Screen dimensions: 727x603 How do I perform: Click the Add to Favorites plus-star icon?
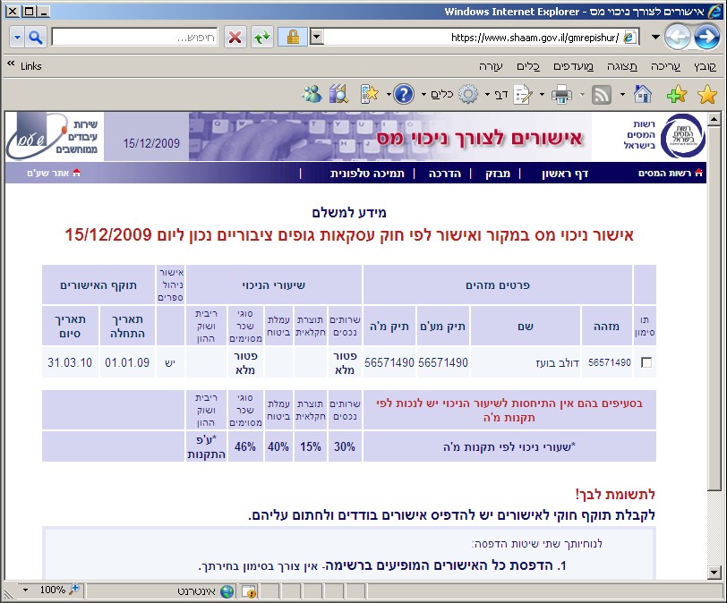(x=678, y=94)
